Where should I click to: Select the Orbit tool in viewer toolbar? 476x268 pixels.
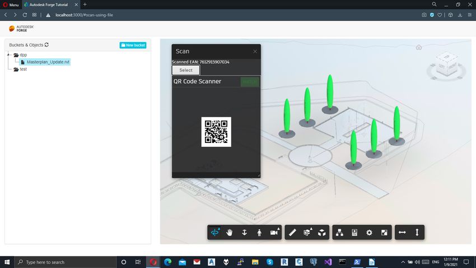click(215, 233)
